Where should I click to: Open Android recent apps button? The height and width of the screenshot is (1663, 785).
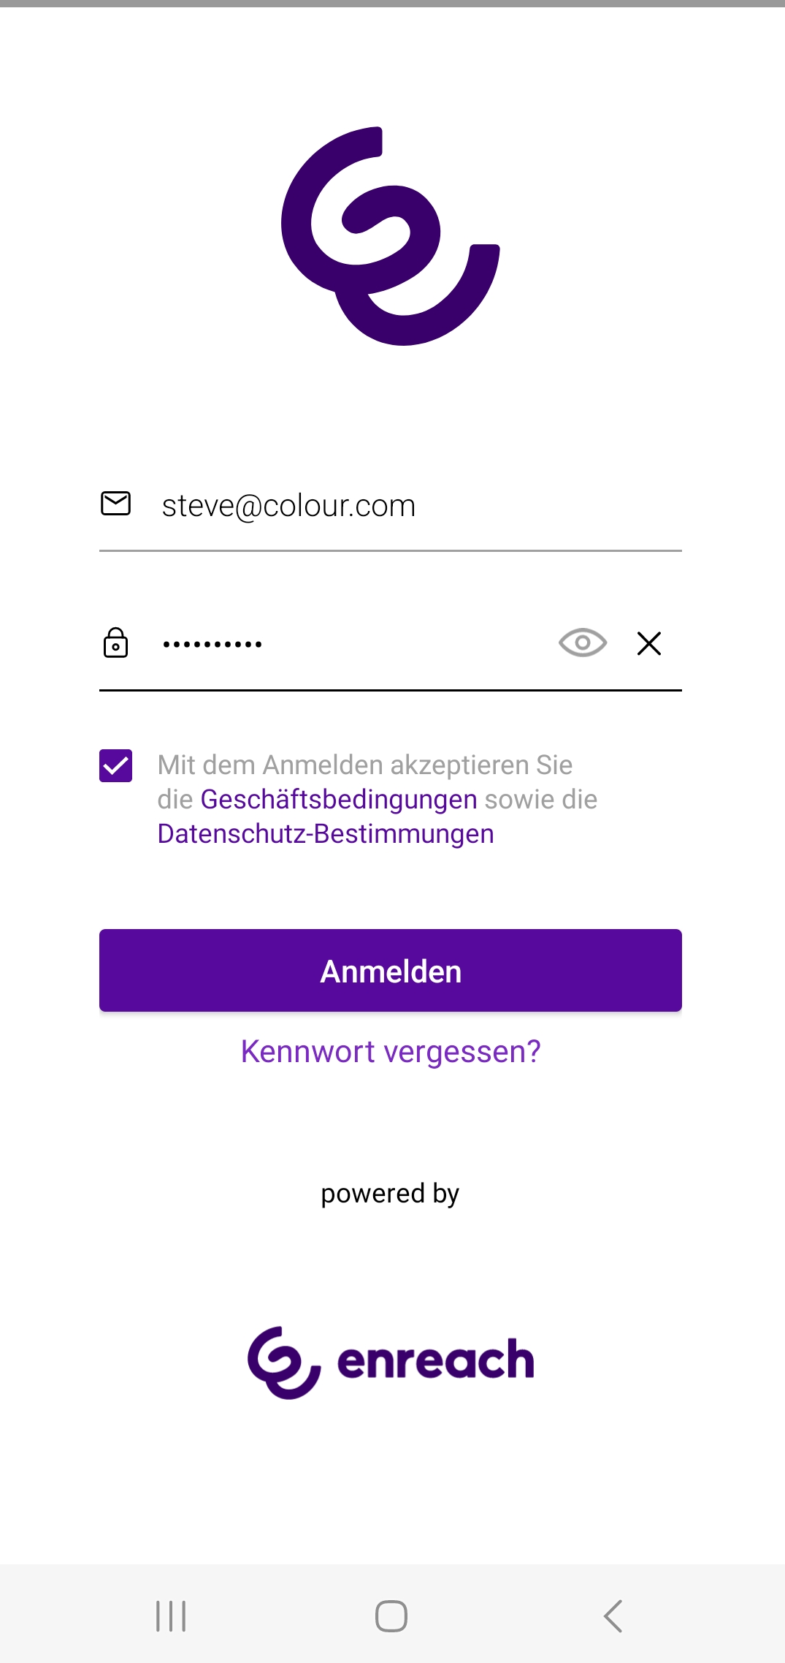(x=171, y=1615)
